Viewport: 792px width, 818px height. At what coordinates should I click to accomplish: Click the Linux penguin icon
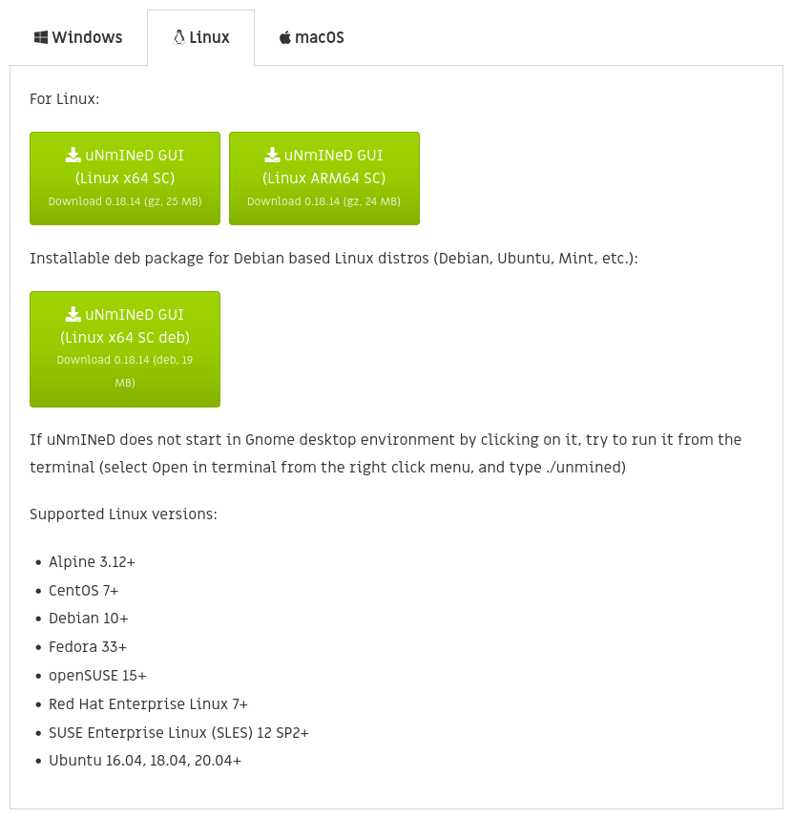tap(178, 37)
